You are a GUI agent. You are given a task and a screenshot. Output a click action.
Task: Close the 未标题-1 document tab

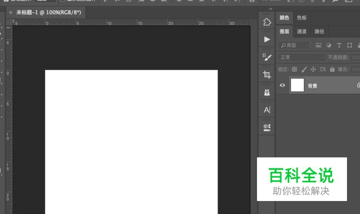tap(10, 12)
